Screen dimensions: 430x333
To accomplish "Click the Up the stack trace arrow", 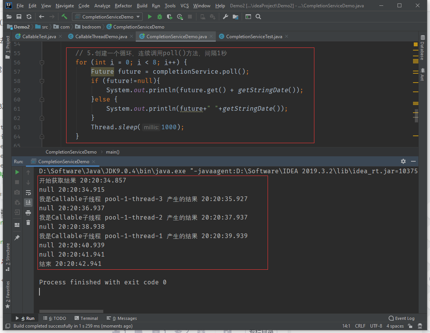I will coord(28,172).
